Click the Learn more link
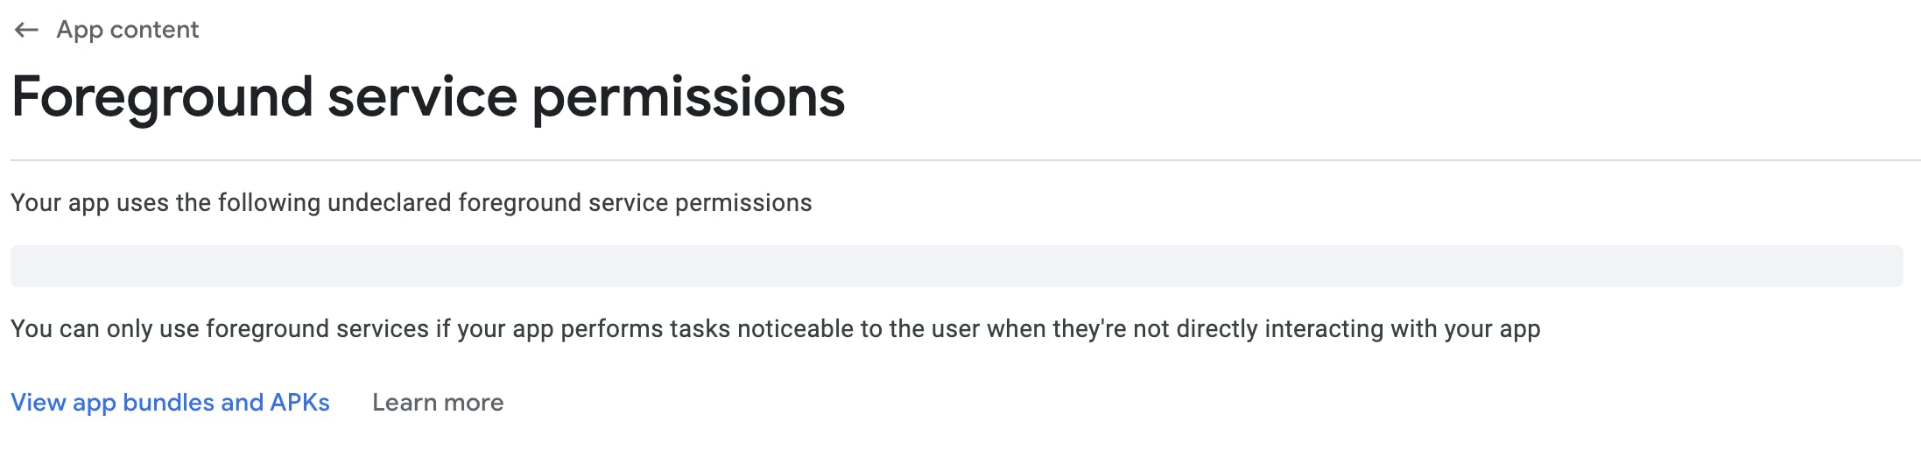The height and width of the screenshot is (457, 1921). point(438,403)
